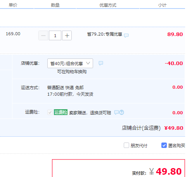Click the minus icon to decrease quantity
The height and width of the screenshot is (177, 192).
tap(43, 36)
